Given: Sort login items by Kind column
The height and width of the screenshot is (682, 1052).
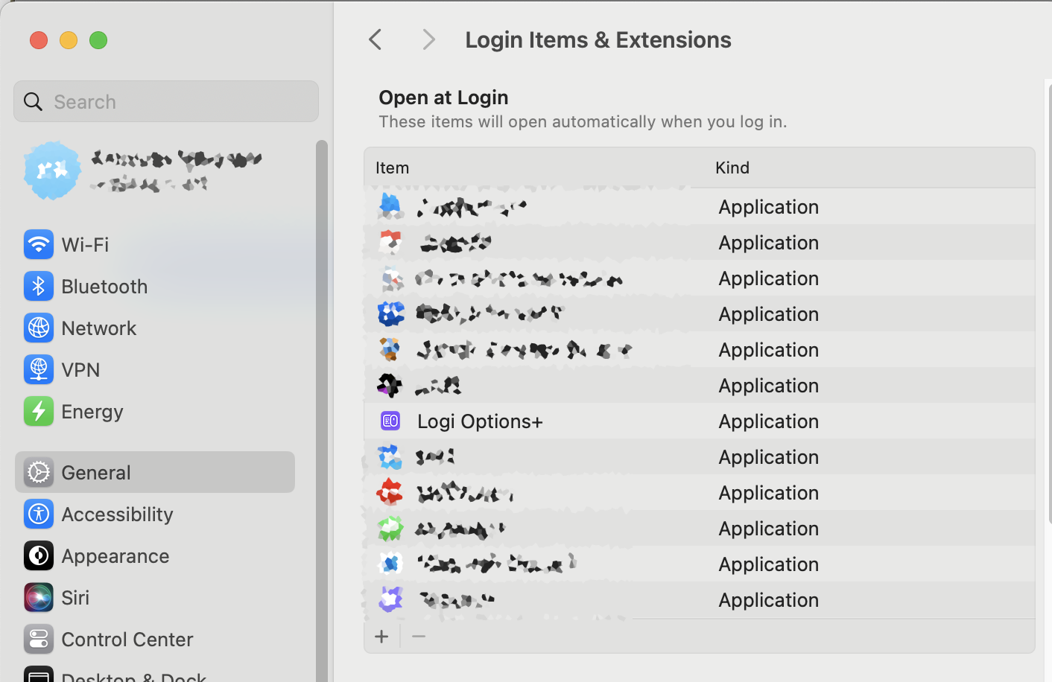Looking at the screenshot, I should [732, 168].
